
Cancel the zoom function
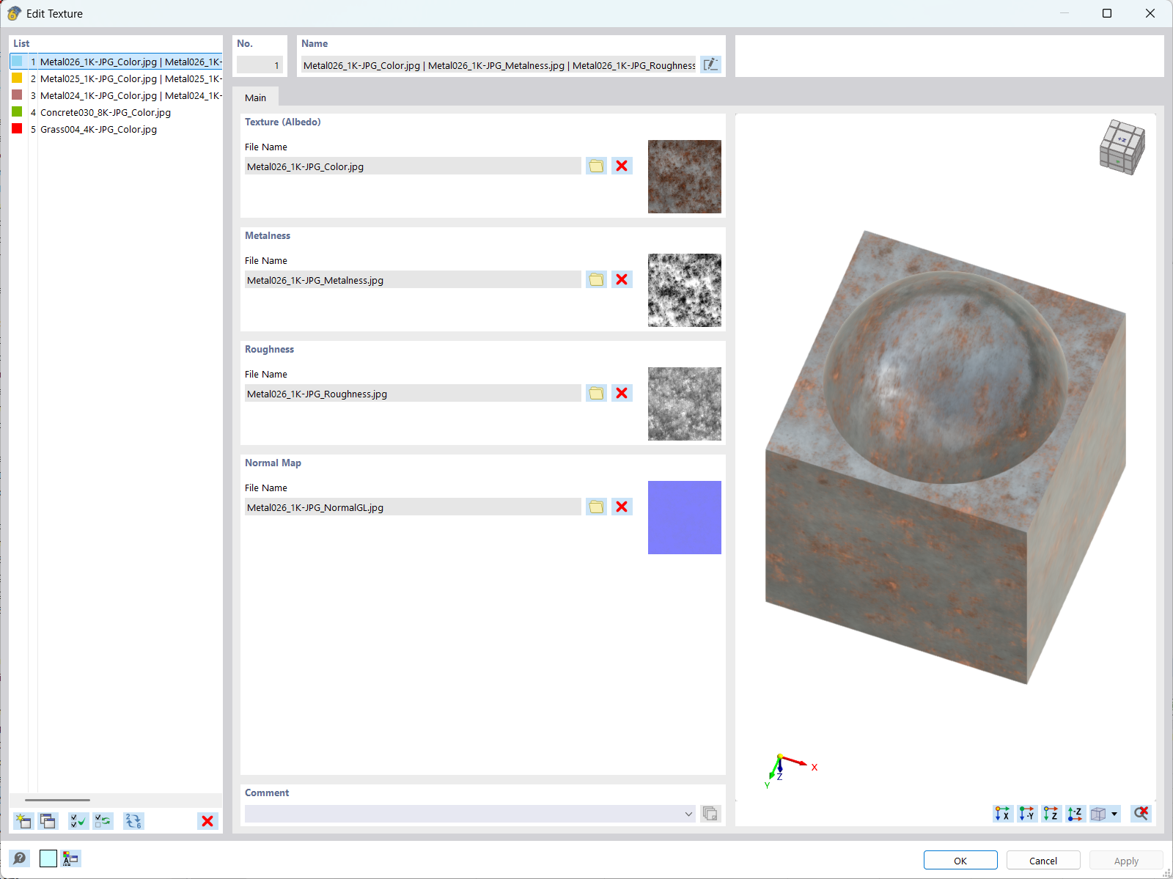[x=1141, y=814]
